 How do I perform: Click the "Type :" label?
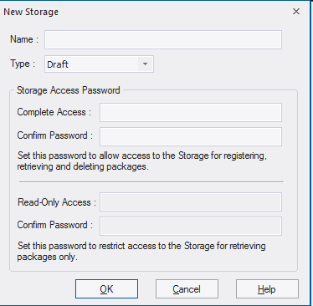[x=23, y=64]
